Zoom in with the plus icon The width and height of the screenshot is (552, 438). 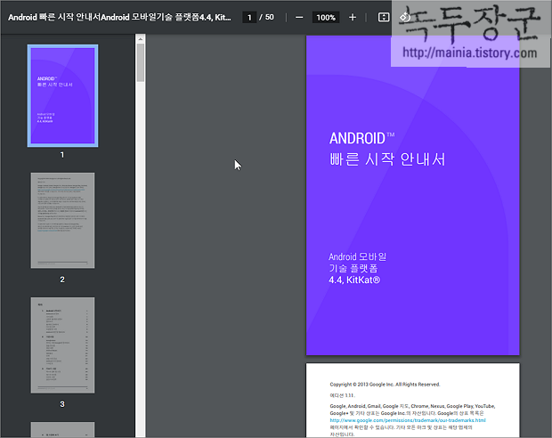[x=353, y=17]
